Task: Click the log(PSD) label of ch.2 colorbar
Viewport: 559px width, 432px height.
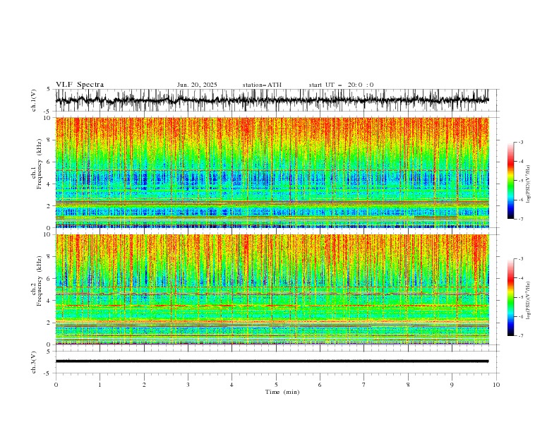Action: click(528, 301)
